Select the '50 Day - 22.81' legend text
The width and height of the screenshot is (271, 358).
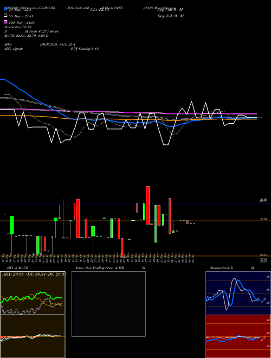click(21, 16)
